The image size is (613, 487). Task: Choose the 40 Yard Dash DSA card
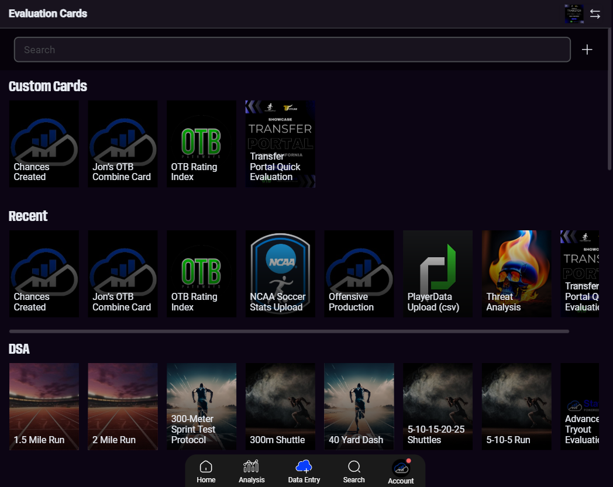[x=359, y=406]
